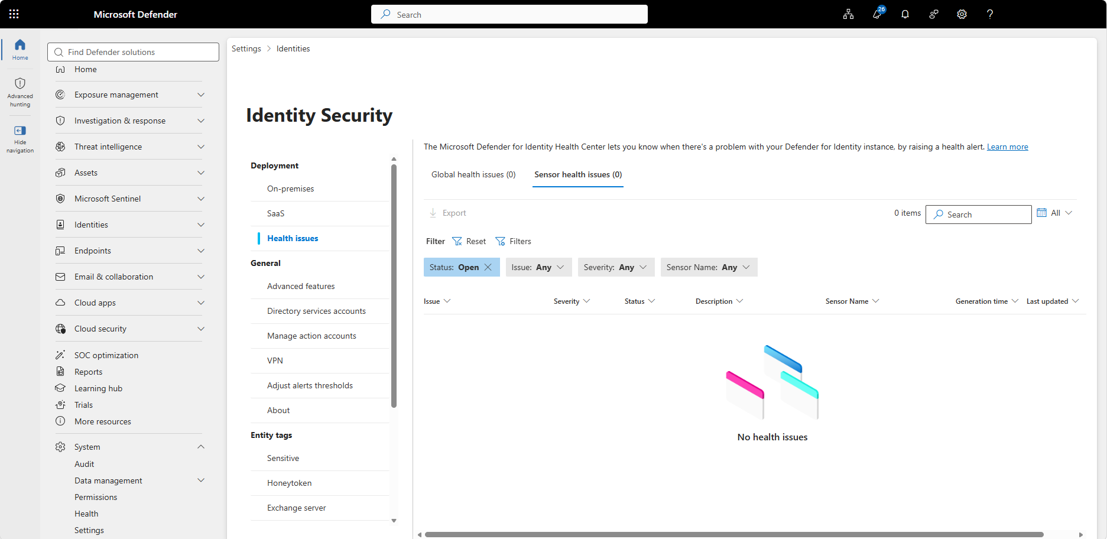1107x539 pixels.
Task: Click the help question mark icon
Action: click(x=990, y=14)
